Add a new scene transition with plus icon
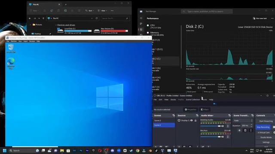This screenshot has width=275, height=154. tap(239, 130)
